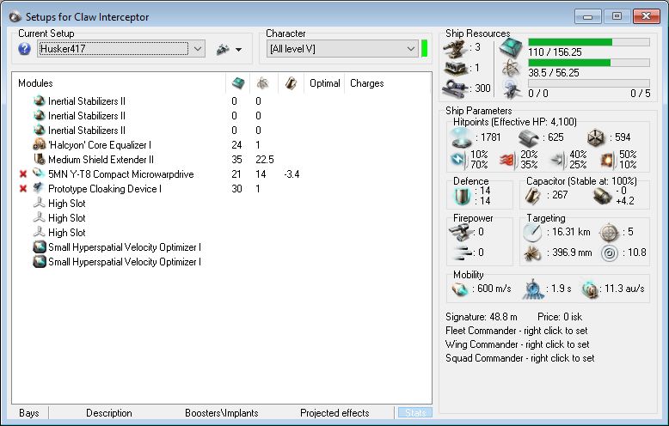The width and height of the screenshot is (669, 426).
Task: Sort by the capacitor column header icon
Action: point(291,83)
